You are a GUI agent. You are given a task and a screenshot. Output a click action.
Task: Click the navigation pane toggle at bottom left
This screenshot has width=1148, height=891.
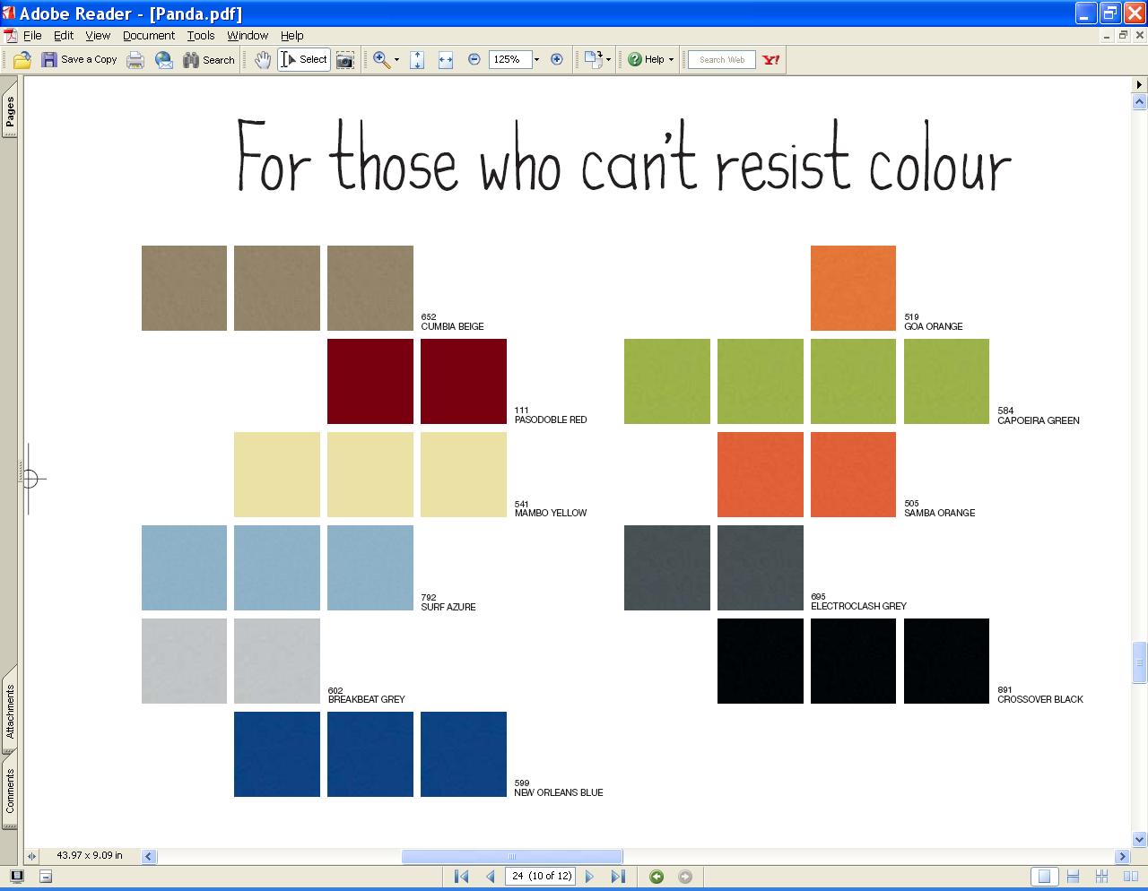(31, 856)
